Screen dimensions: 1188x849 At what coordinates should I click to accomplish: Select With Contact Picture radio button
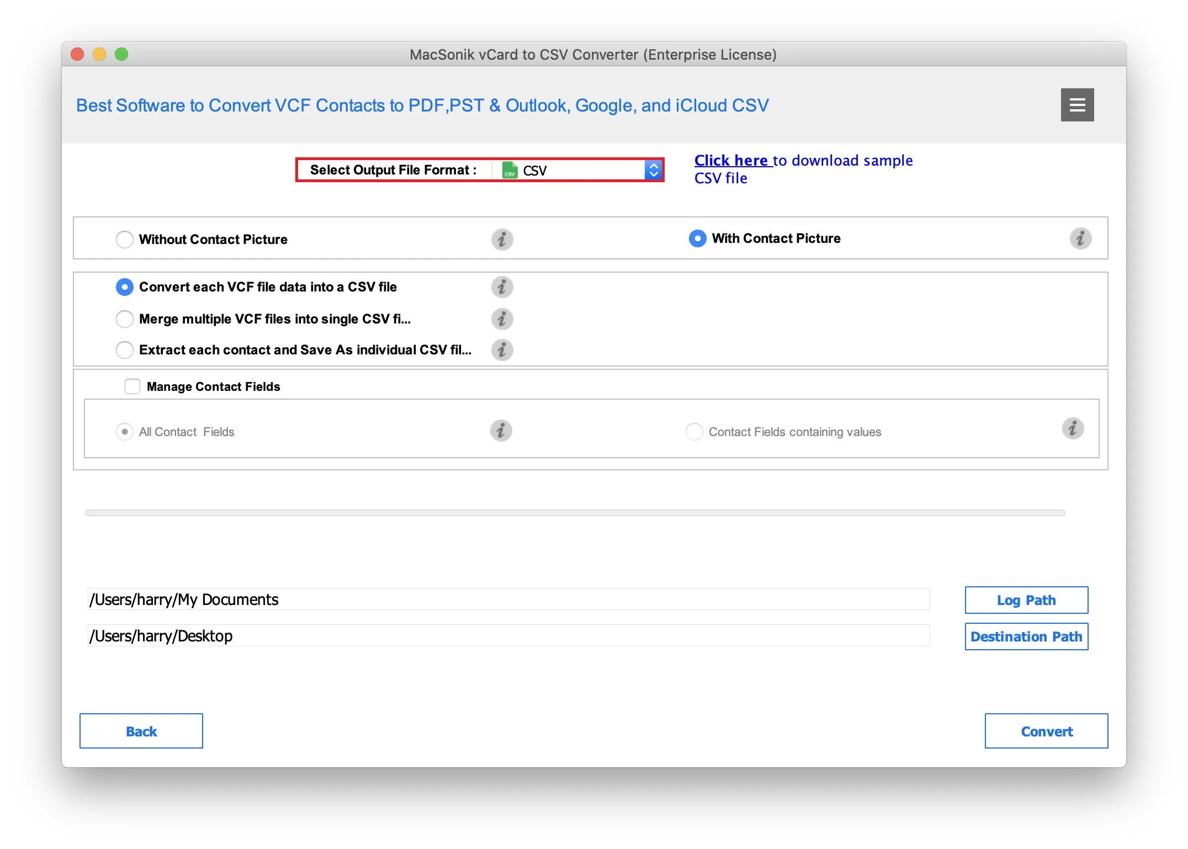[x=698, y=238]
